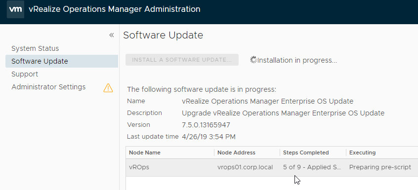Click the Executing column header

[x=362, y=152]
